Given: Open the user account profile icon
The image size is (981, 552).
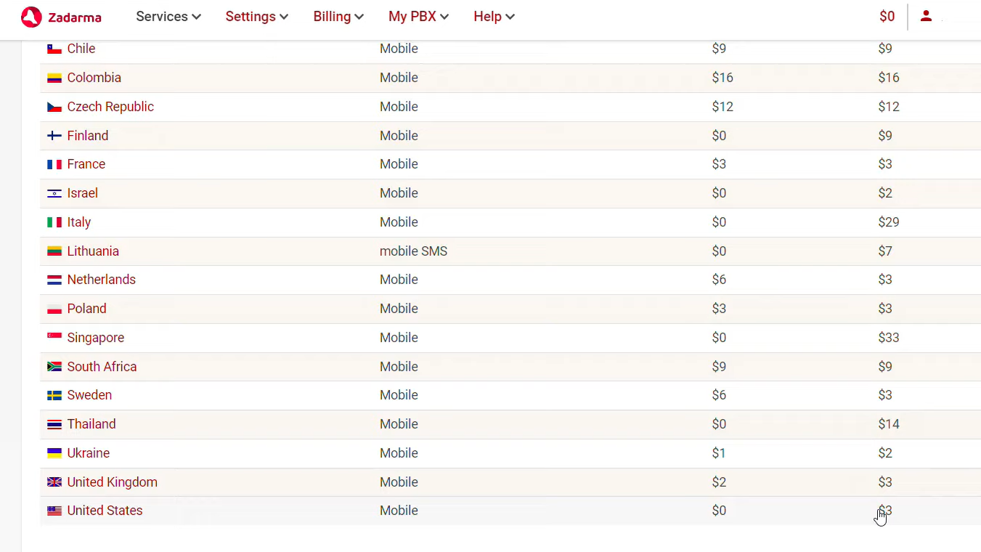Looking at the screenshot, I should pos(926,16).
